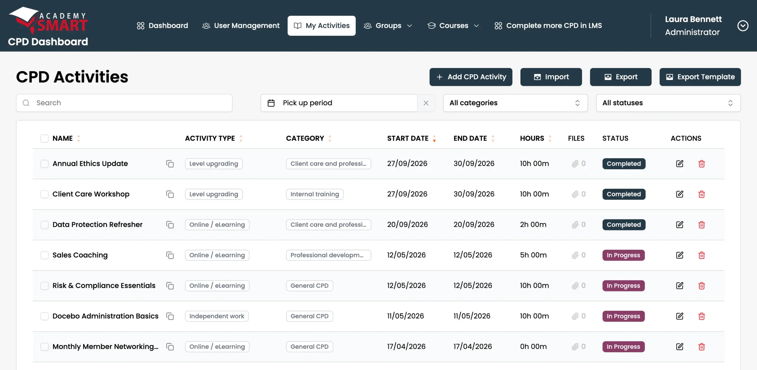Select all activities checkbox in header

[x=44, y=138]
